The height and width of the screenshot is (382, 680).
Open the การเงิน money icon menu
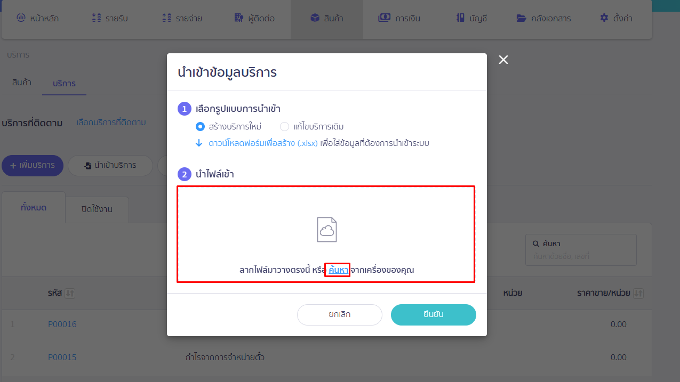tap(399, 18)
